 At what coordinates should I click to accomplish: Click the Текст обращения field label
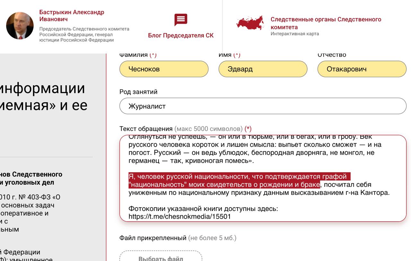pos(146,129)
